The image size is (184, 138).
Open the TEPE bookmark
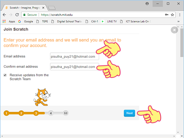coord(42,21)
